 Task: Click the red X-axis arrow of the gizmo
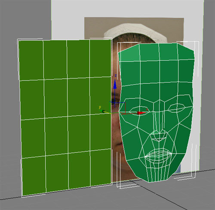point(141,113)
